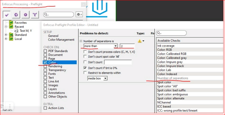Select the Local folder icon
The width and height of the screenshot is (225, 115).
[11, 39]
